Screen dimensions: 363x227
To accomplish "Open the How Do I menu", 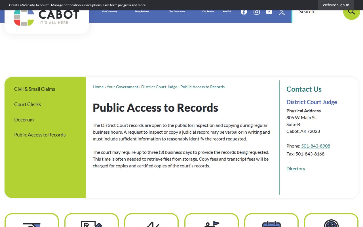I will [x=227, y=12].
